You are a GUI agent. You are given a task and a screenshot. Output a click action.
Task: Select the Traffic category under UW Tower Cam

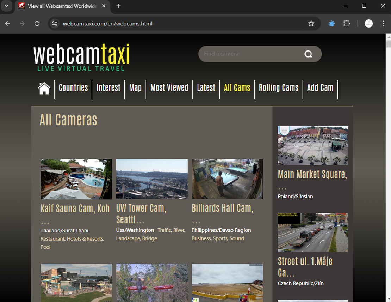click(x=164, y=230)
